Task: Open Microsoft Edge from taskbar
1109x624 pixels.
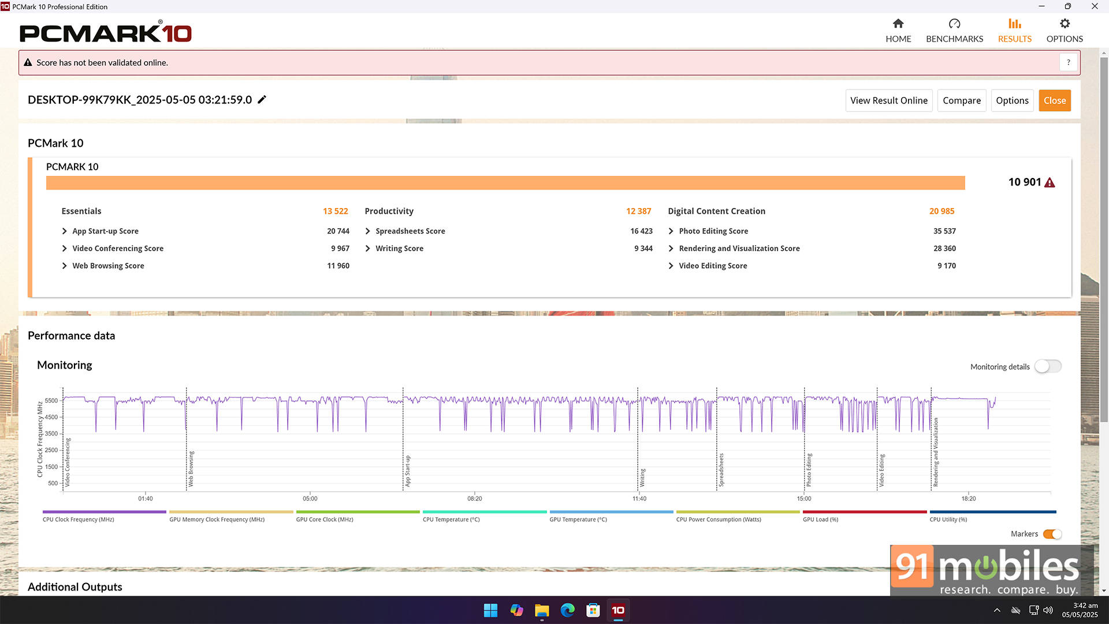Action: pyautogui.click(x=567, y=610)
